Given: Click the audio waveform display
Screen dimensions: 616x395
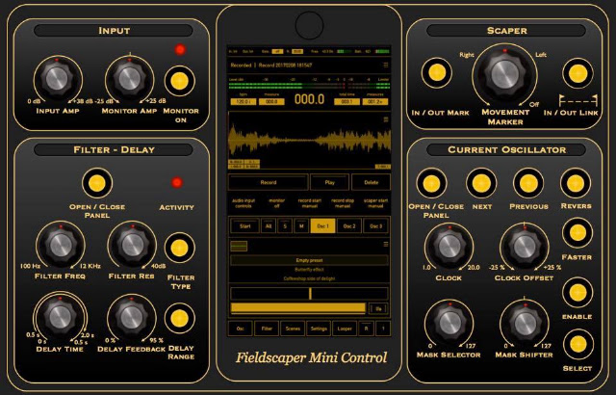Looking at the screenshot, I should pyautogui.click(x=309, y=140).
